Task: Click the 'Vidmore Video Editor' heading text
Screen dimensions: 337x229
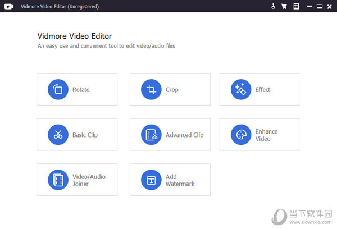Action: tap(75, 36)
